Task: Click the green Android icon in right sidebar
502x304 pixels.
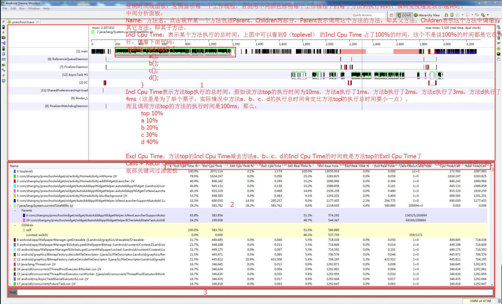Action: coord(499,49)
